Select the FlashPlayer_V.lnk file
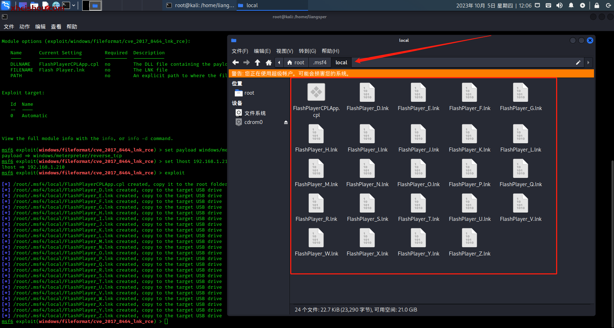The width and height of the screenshot is (614, 328). (x=521, y=208)
